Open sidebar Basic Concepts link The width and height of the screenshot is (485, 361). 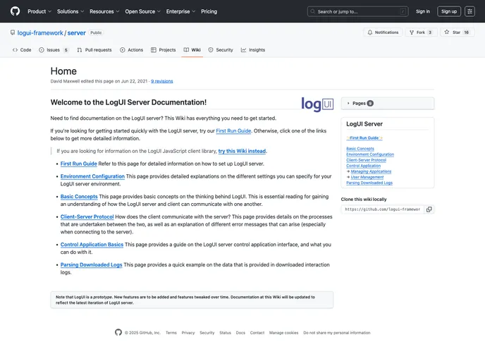(x=360, y=149)
